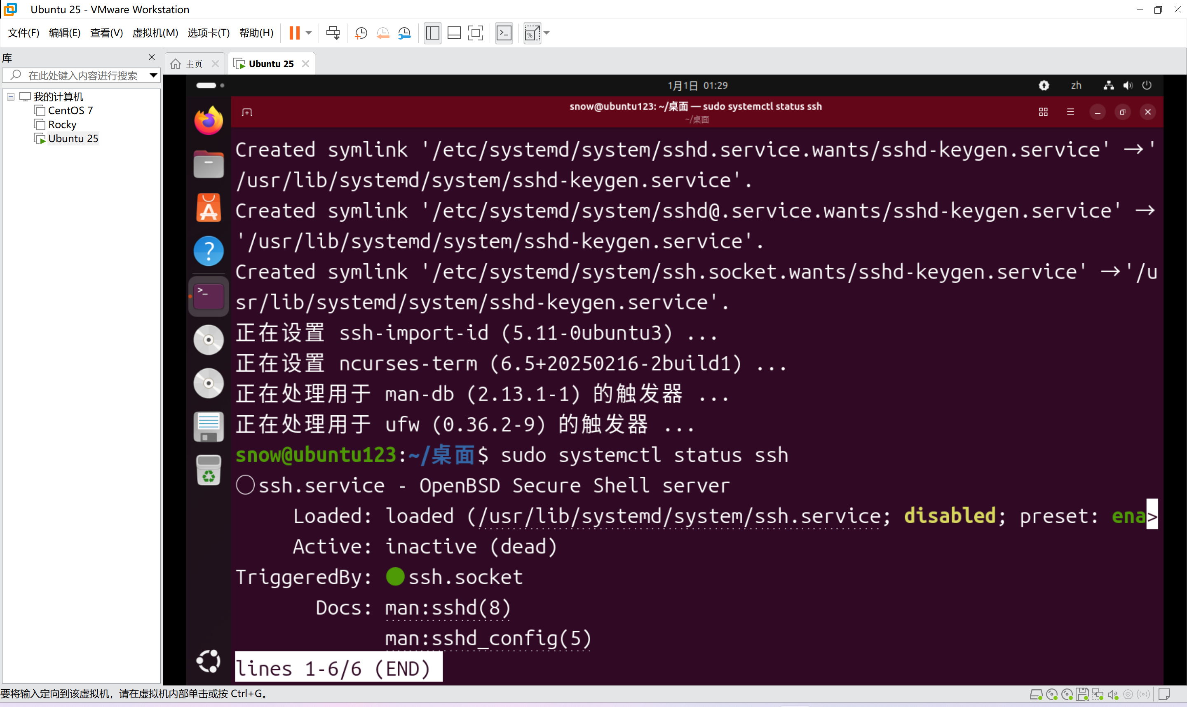Open the console view terminal icon
Viewport: 1187px width, 707px height.
click(504, 33)
